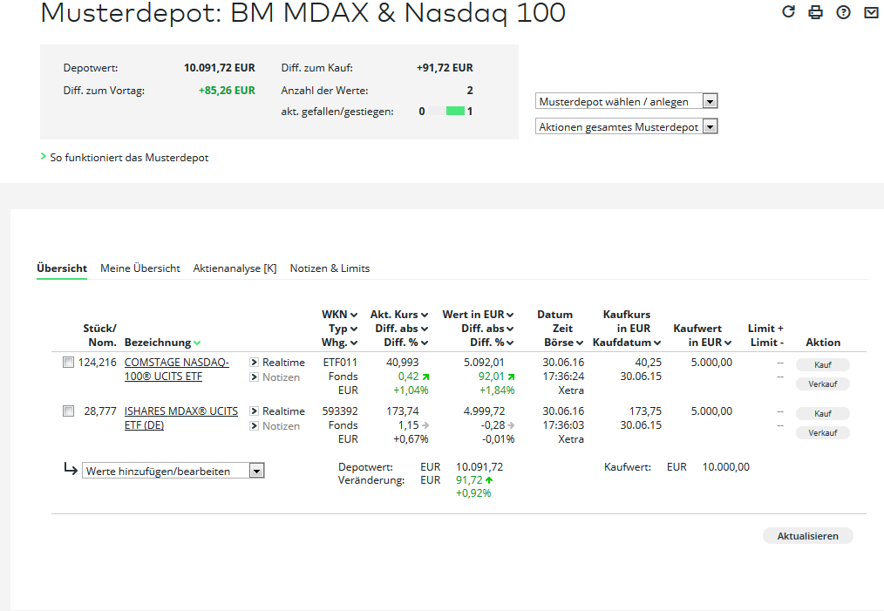The height and width of the screenshot is (611, 884).
Task: Click the arrow icon left of Werte hinzufügen
Action: pos(71,468)
